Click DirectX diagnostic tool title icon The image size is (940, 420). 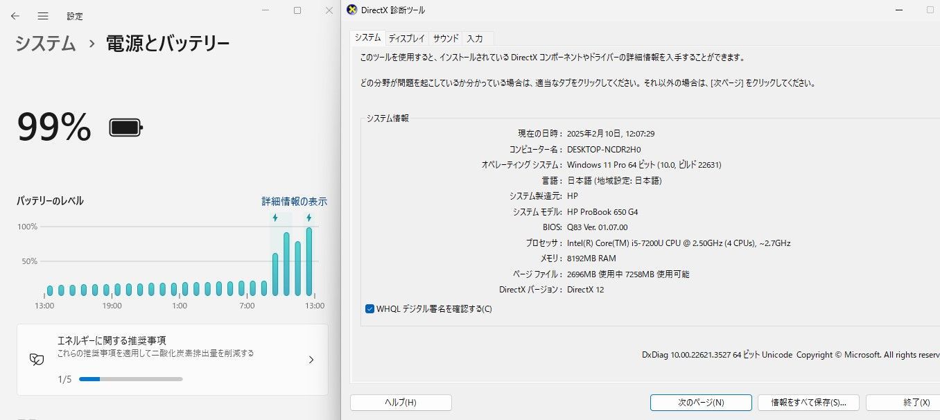351,10
